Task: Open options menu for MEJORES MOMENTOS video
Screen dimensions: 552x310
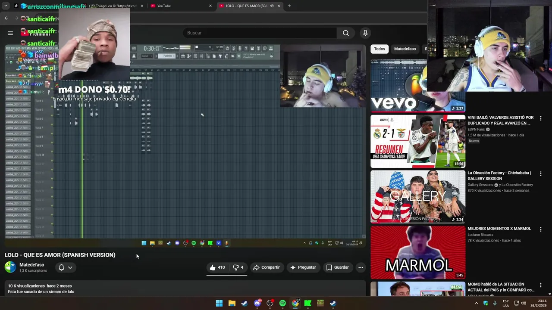Action: (540, 229)
